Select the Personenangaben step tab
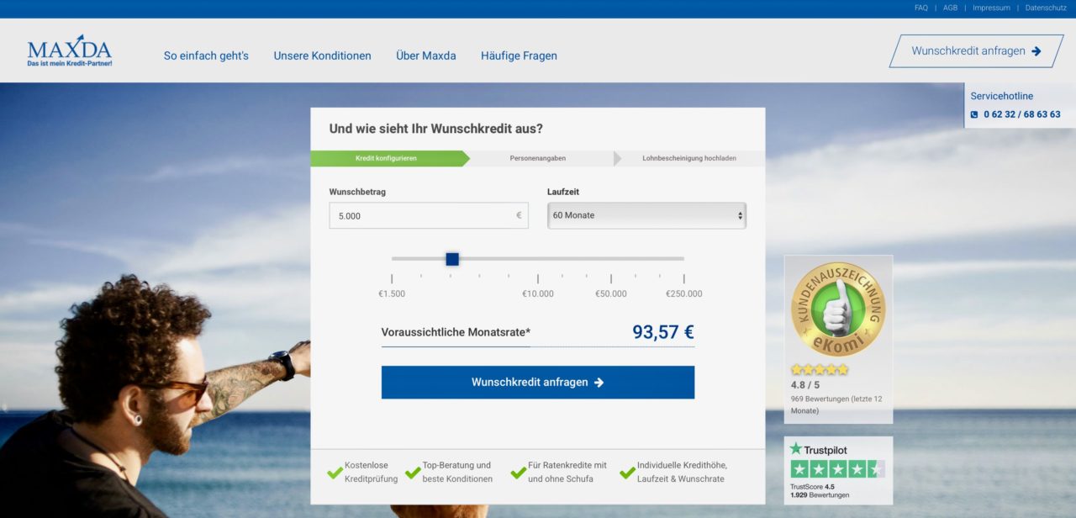 tap(538, 158)
